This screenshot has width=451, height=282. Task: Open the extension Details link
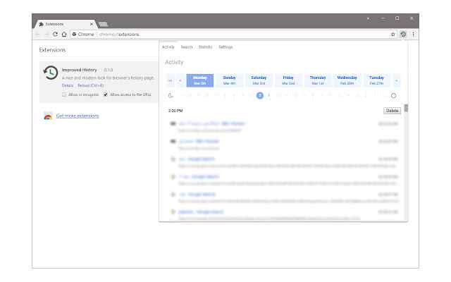click(x=68, y=85)
